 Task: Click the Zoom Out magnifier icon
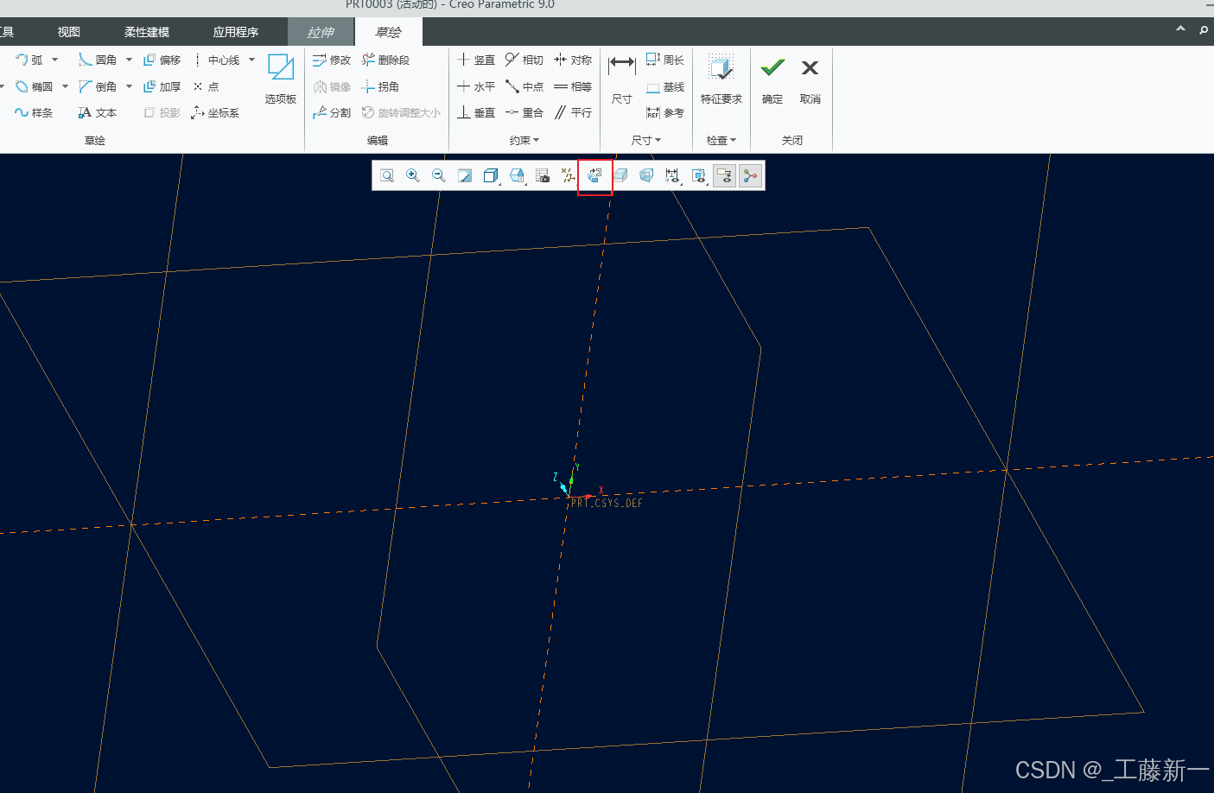click(439, 175)
